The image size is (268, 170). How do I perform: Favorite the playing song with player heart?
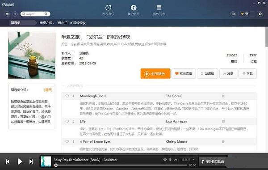pyautogui.click(x=165, y=160)
